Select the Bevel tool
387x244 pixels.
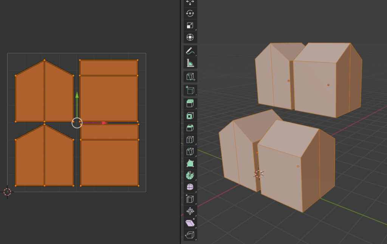pos(190,128)
